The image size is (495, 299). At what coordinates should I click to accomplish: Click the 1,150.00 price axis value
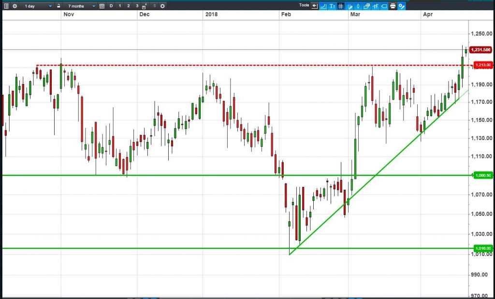tap(481, 120)
